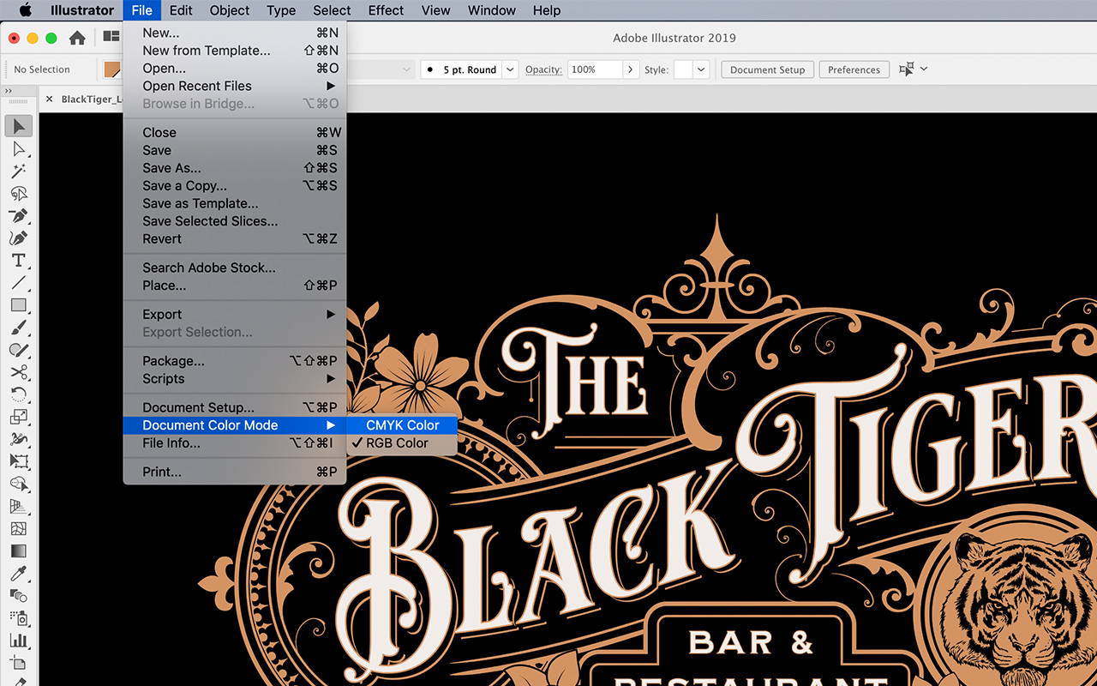Choose the checked RGB Color option
This screenshot has height=686, width=1097.
tap(402, 443)
